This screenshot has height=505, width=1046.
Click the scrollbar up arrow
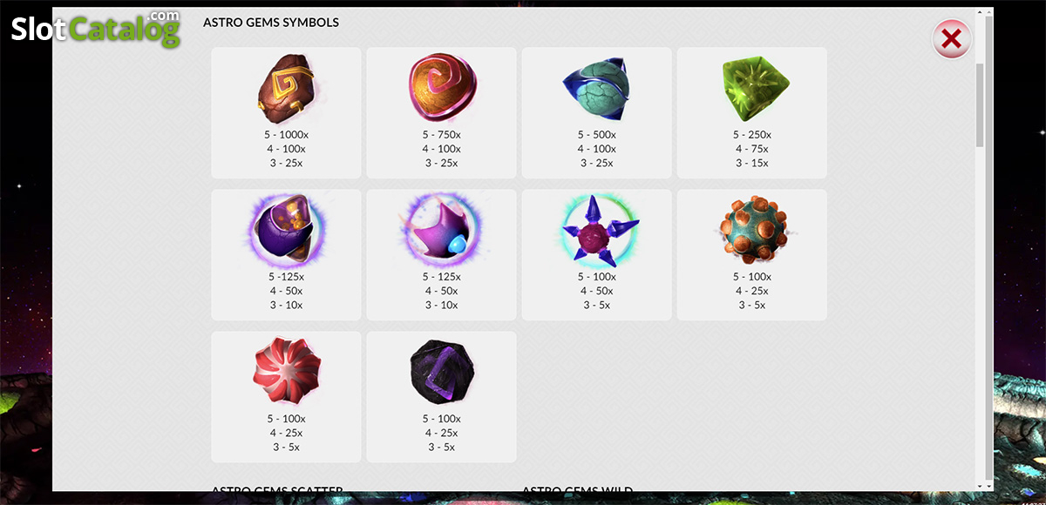click(980, 14)
